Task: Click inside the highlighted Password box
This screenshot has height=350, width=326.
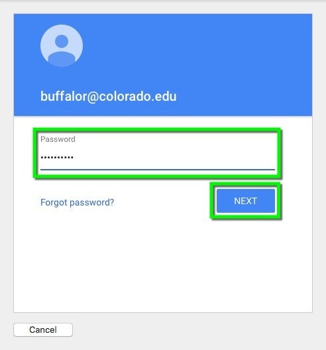Action: (x=158, y=153)
